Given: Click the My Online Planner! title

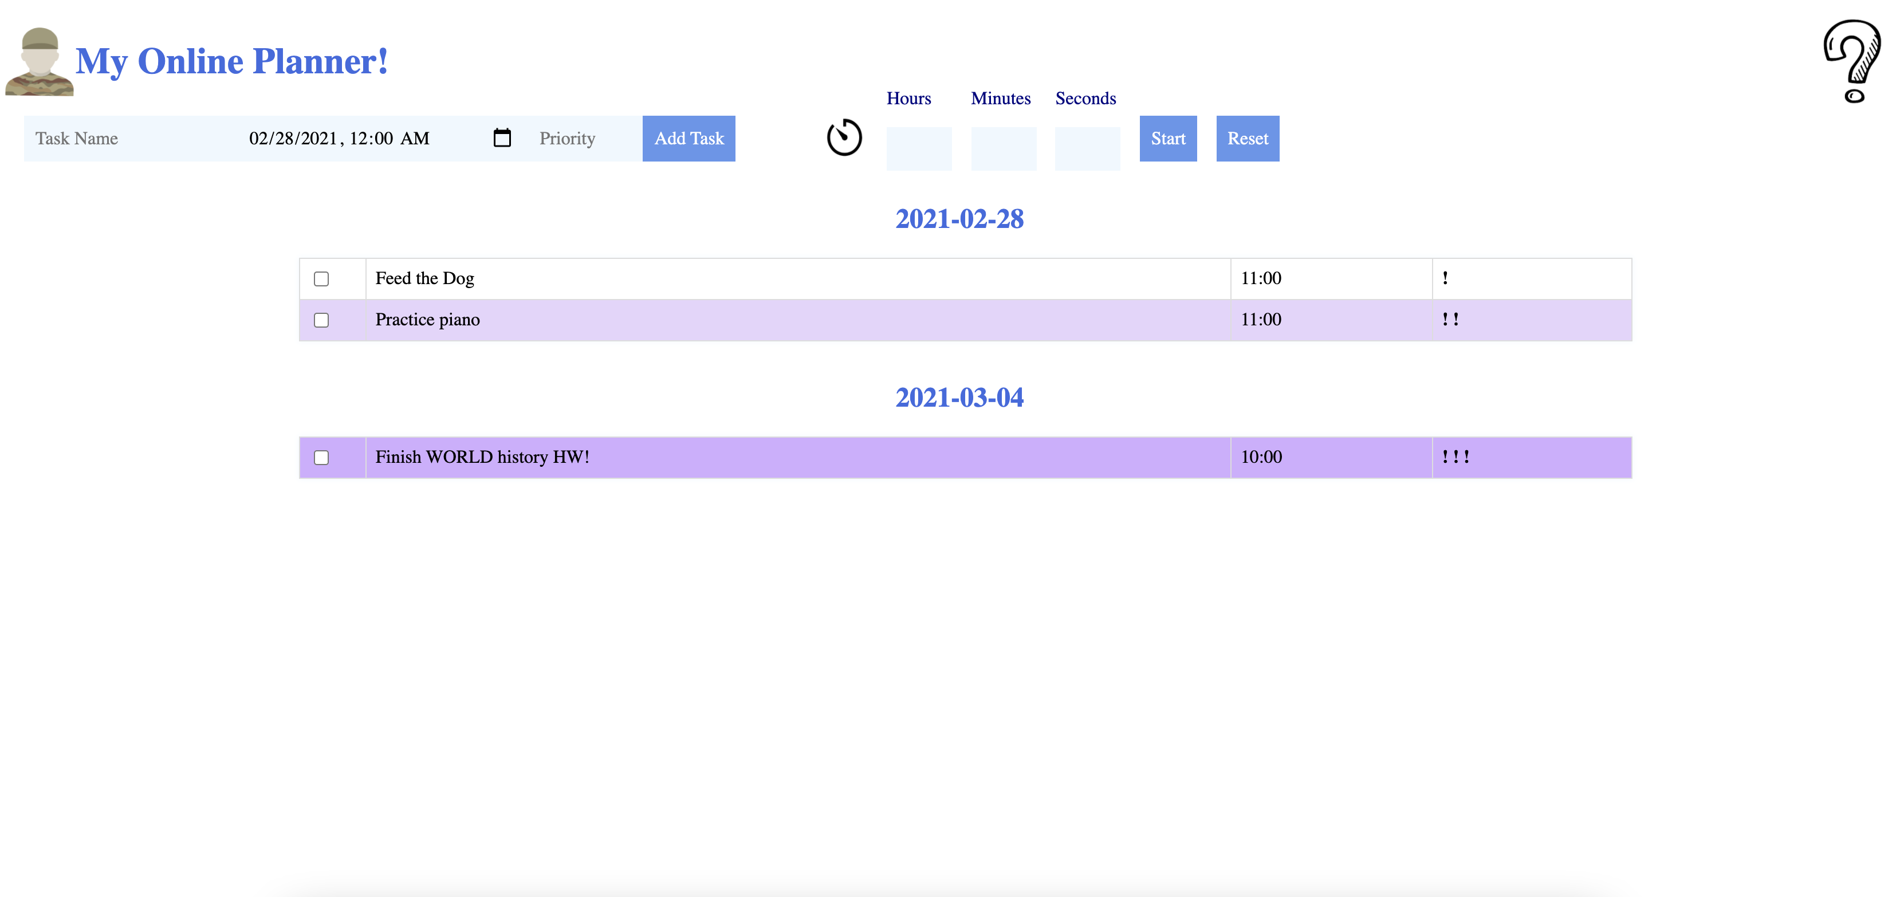Looking at the screenshot, I should [x=231, y=61].
